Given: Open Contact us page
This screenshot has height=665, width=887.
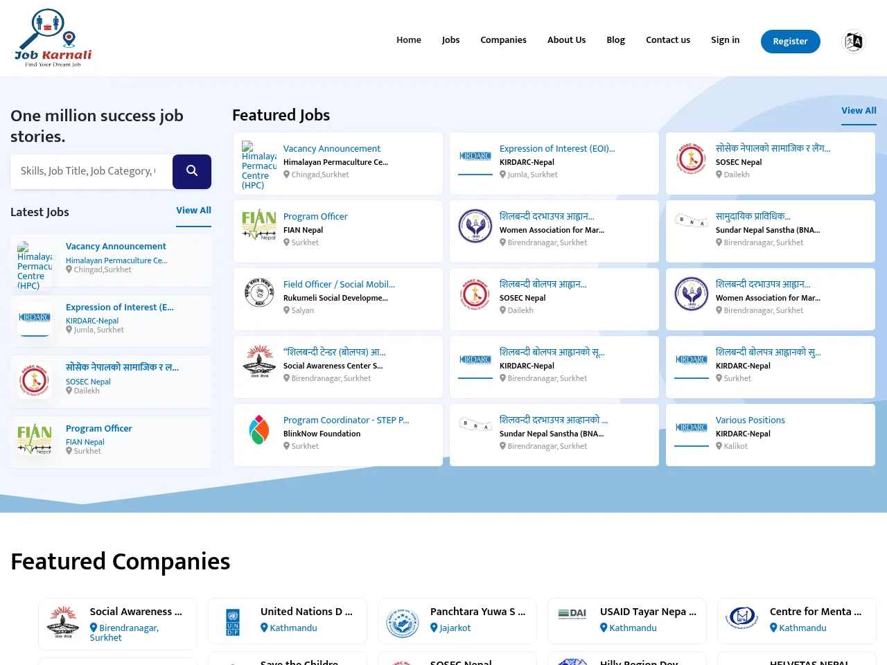Looking at the screenshot, I should click(x=668, y=40).
